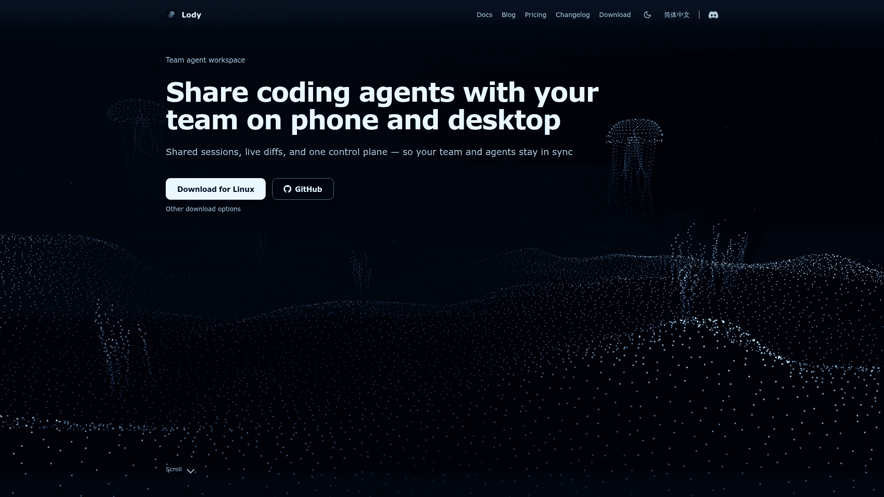Open the Discord community icon
Image resolution: width=884 pixels, height=497 pixels.
pos(713,15)
